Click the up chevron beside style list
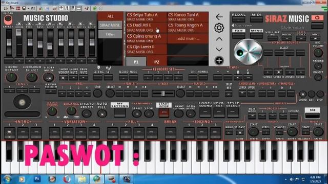 tap(219, 39)
